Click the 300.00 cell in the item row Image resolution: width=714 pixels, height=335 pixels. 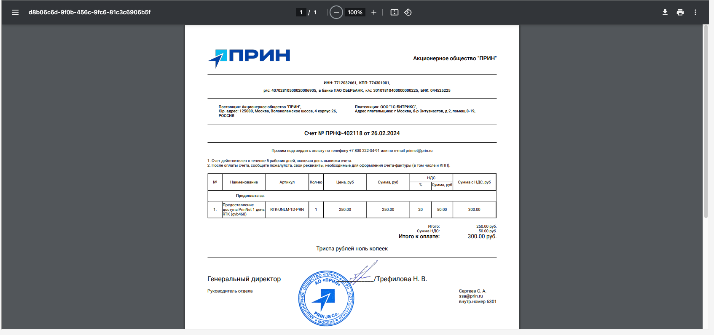[x=474, y=210]
